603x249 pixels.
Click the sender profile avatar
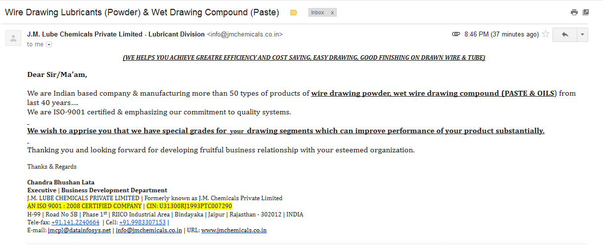click(13, 37)
